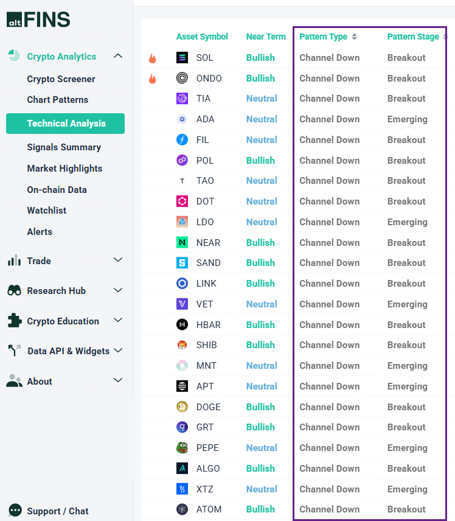The height and width of the screenshot is (521, 455).
Task: Click Bullish rating in GRT row
Action: tap(260, 427)
